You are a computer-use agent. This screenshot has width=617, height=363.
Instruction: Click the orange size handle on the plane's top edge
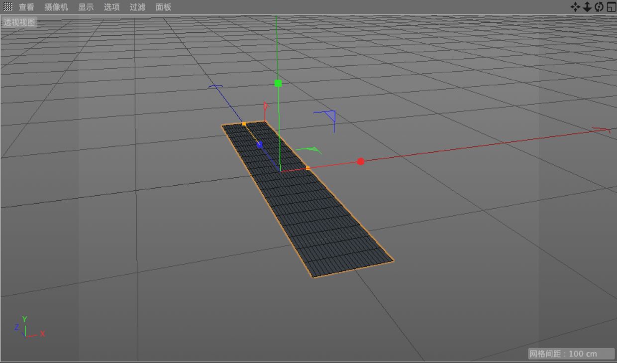tap(244, 123)
